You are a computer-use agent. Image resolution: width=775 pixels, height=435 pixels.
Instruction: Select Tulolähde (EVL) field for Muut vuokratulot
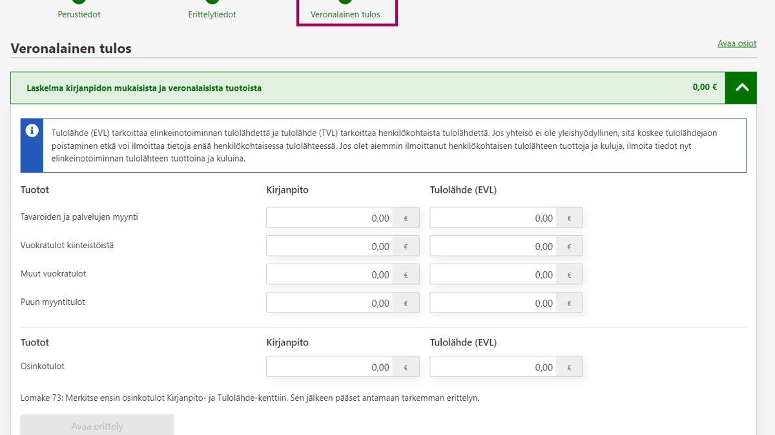493,275
